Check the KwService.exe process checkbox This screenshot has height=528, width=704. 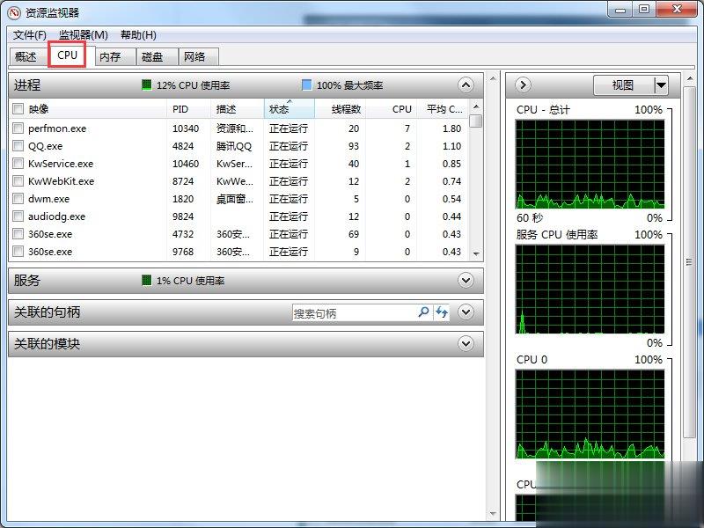click(18, 164)
